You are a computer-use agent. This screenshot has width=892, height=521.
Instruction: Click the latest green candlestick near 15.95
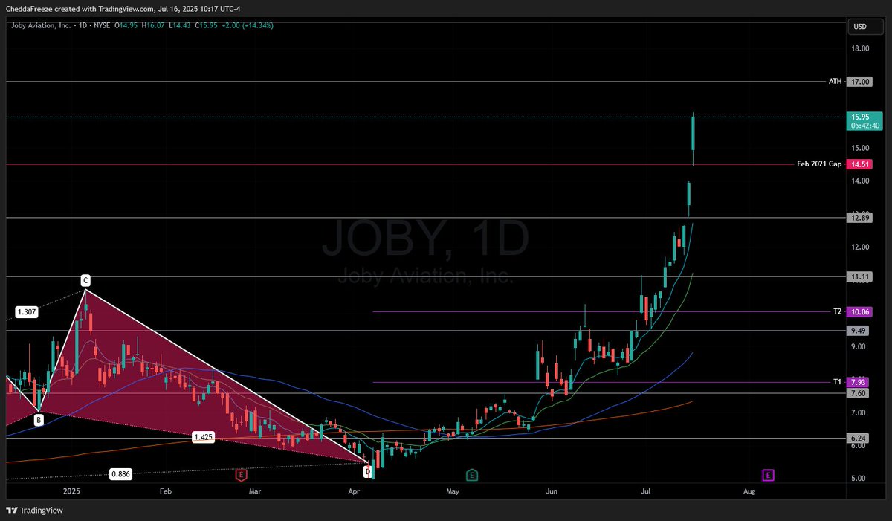693,133
